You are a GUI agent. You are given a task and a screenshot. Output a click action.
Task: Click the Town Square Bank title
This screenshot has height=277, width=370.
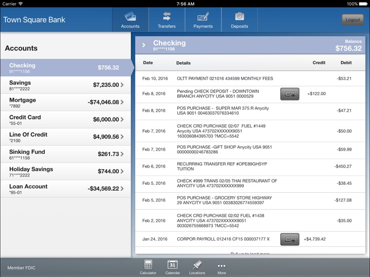[34, 20]
